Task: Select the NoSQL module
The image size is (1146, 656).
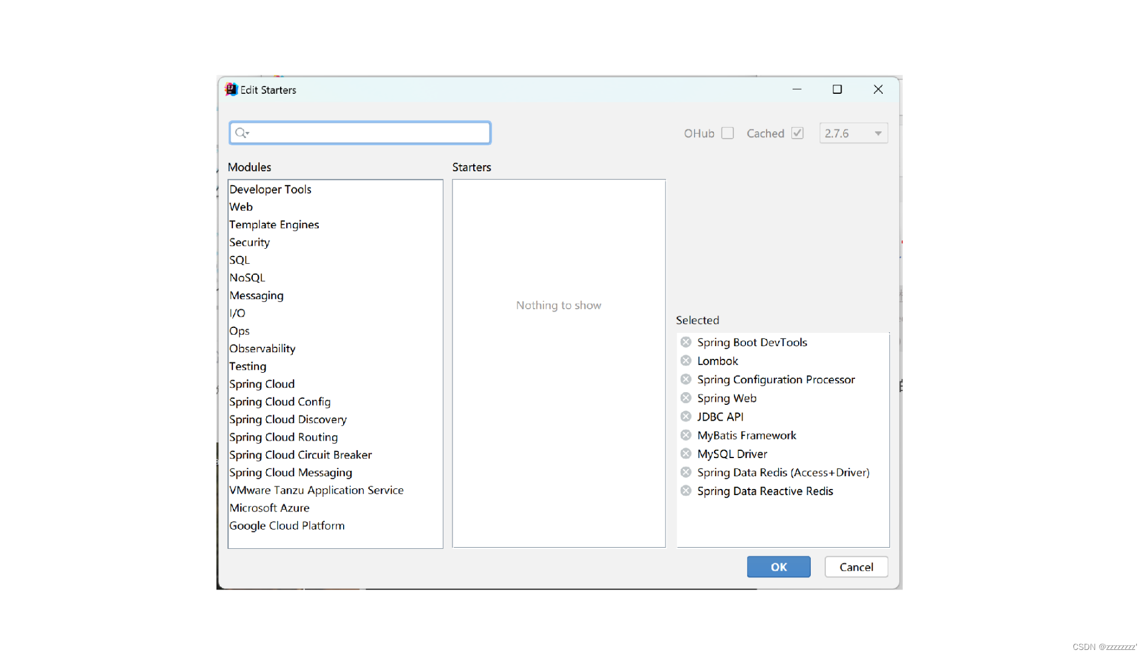Action: [335, 278]
